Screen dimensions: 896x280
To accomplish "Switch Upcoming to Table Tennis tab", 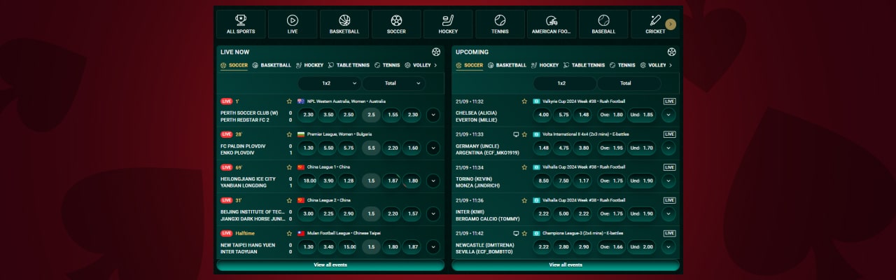I will click(x=584, y=65).
